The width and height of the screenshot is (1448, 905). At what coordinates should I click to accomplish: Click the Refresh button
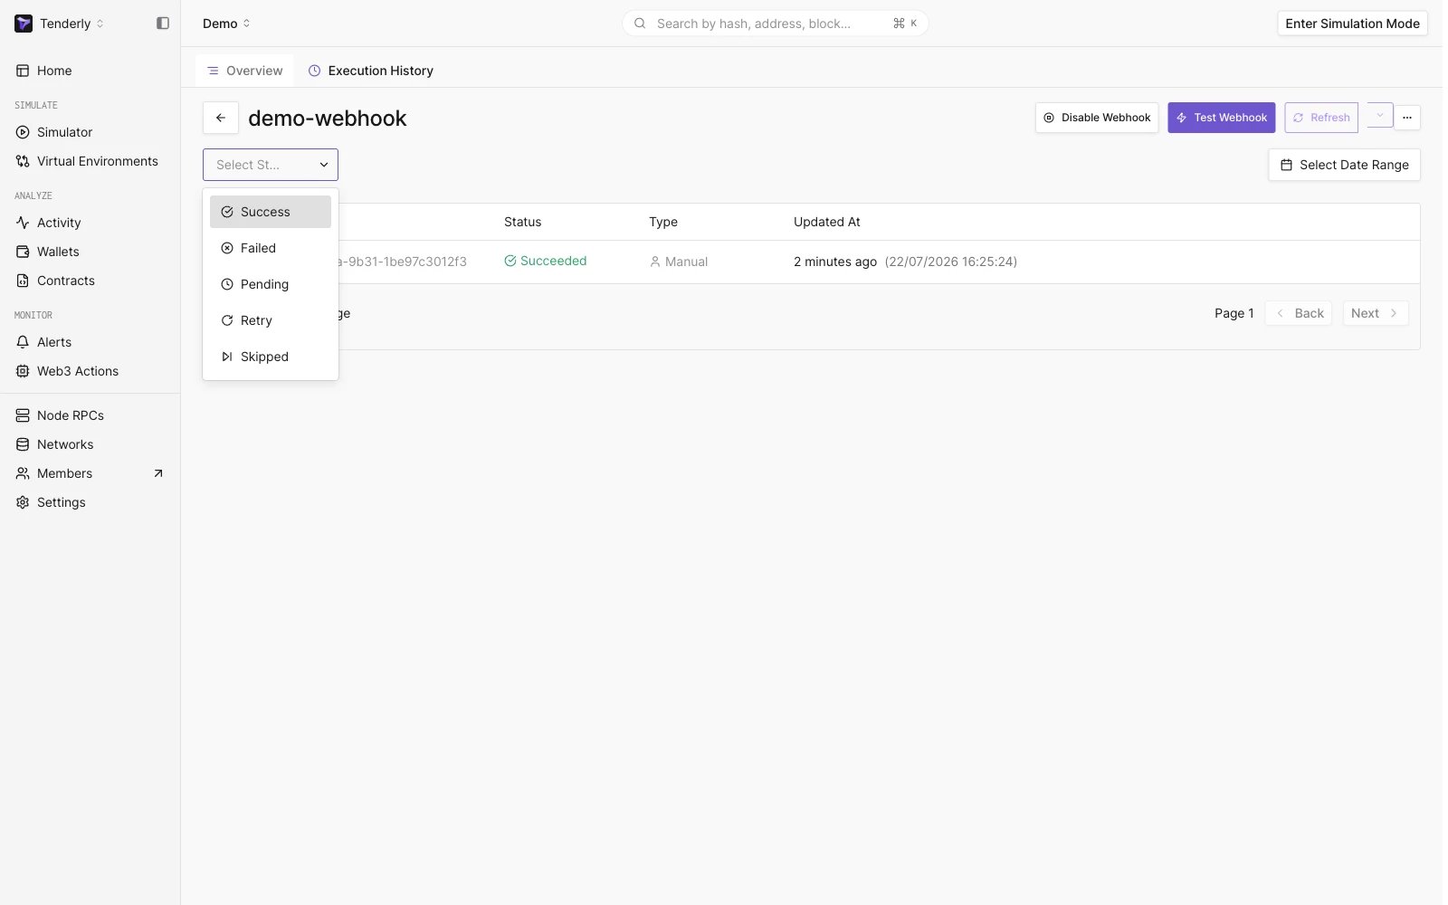[x=1321, y=118]
